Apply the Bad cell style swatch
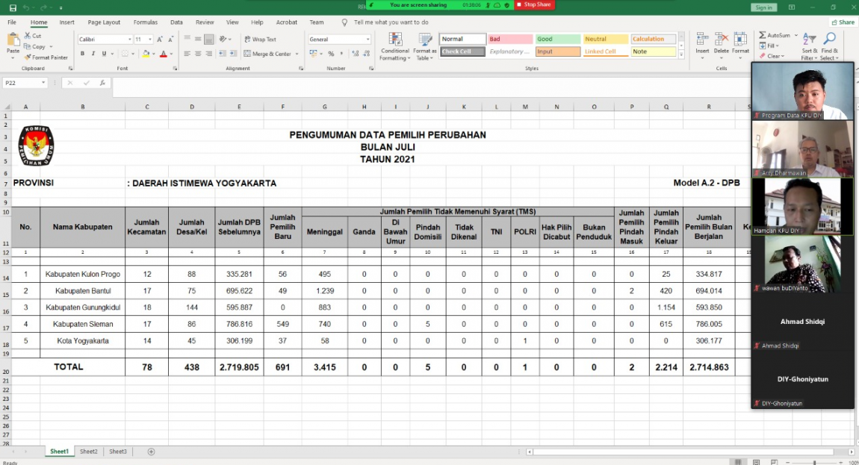 click(509, 39)
